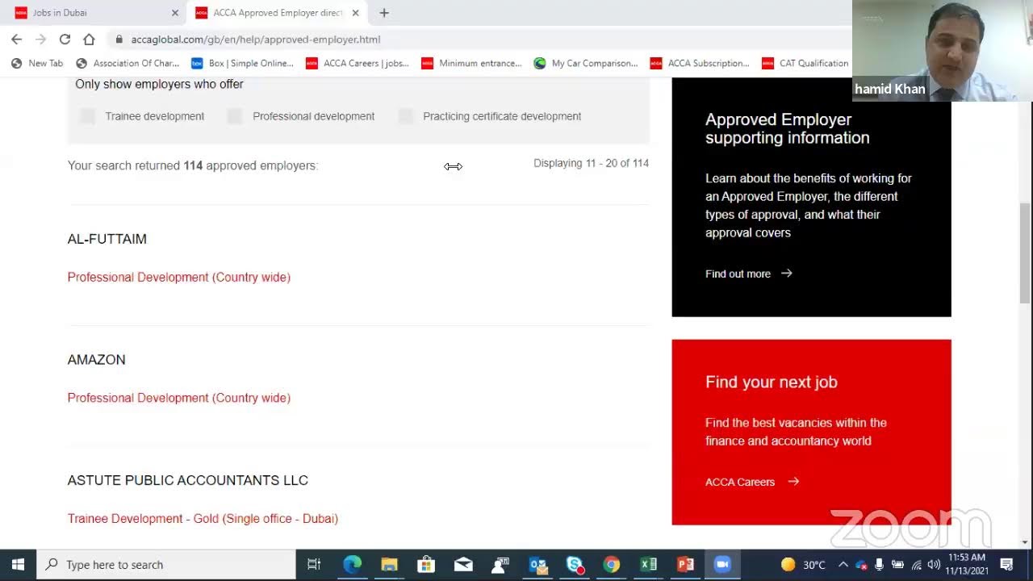Close the Jobs in Dubai tab

175,13
